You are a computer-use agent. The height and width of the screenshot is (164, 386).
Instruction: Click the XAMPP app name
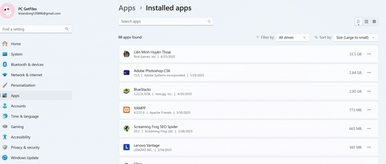[140, 108]
